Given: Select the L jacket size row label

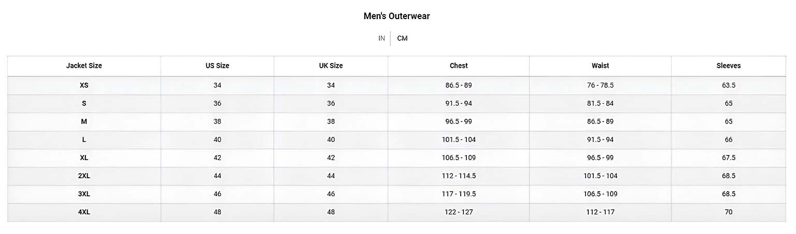Looking at the screenshot, I should click(84, 139).
